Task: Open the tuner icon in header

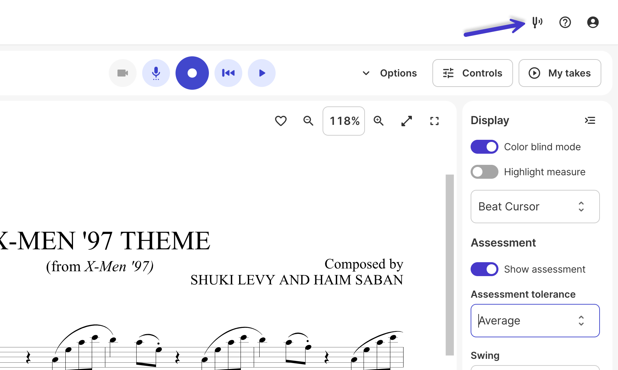Action: pos(537,22)
